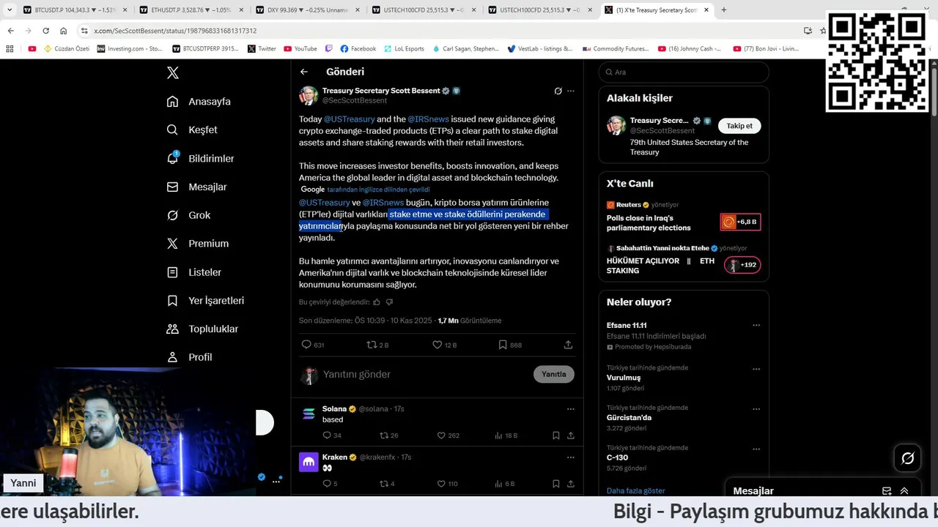Open HÜKÜMET AÇILIYOR ETH STAKING broadcast

683,261
